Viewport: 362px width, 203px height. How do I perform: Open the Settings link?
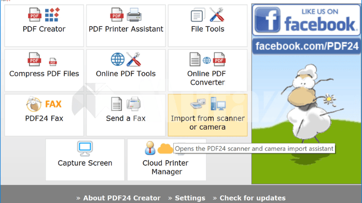click(x=190, y=198)
